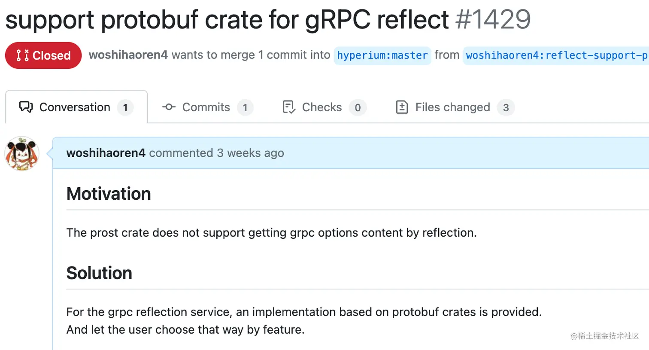Click the woshihaoren4 avatar image
649x350 pixels.
click(x=22, y=153)
